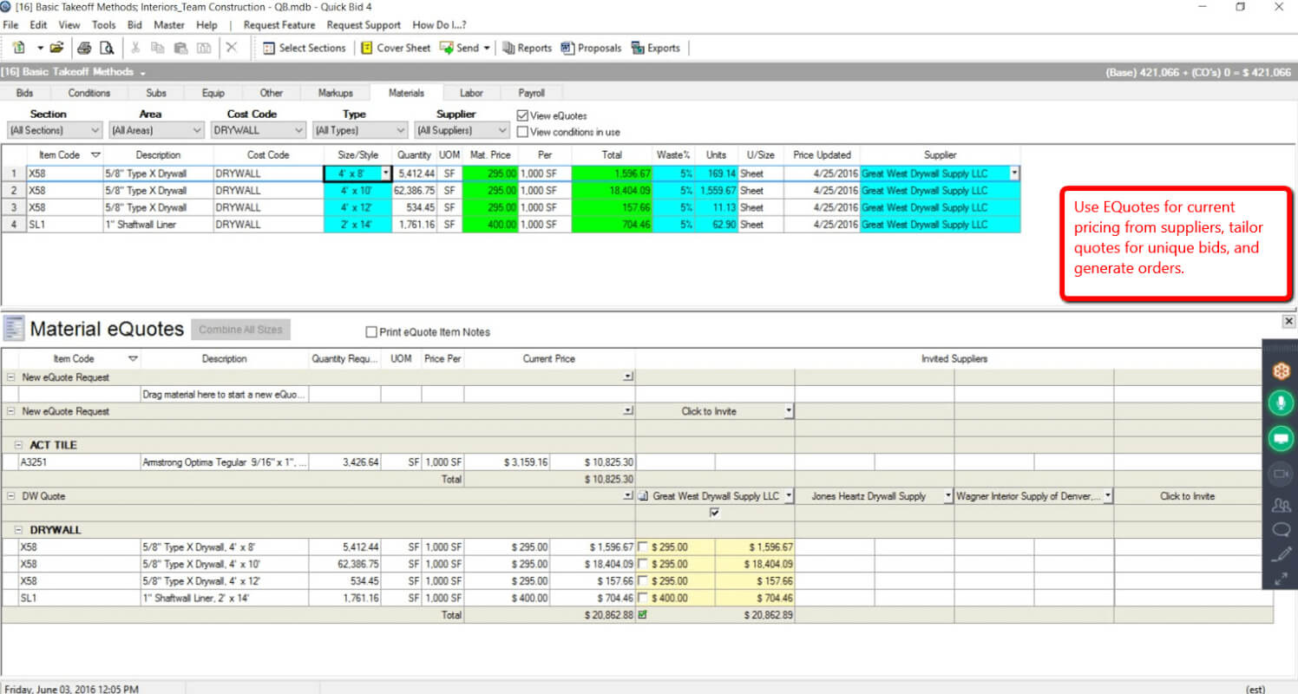
Task: Click the open folder toolbar icon
Action: [56, 48]
